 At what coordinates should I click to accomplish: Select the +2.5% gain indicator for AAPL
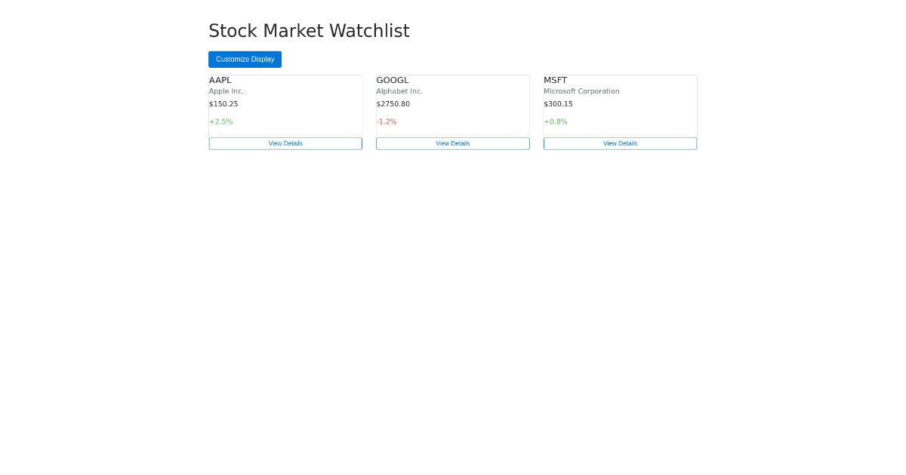[x=220, y=121]
